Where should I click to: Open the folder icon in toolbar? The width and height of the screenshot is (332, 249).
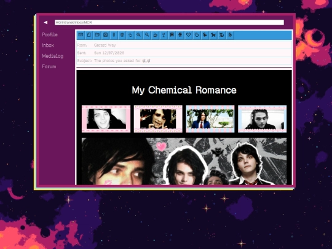97,35
